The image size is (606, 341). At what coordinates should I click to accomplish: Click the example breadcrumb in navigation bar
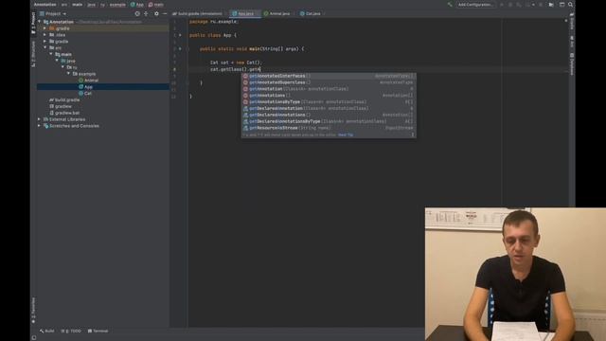click(117, 5)
